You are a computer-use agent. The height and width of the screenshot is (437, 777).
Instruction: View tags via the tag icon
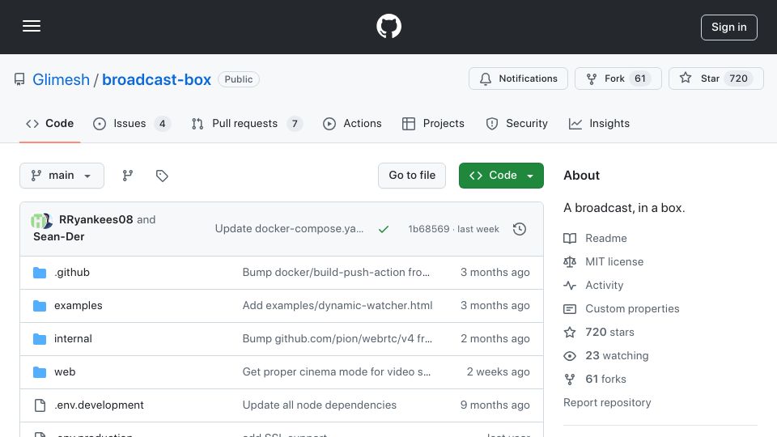click(162, 176)
